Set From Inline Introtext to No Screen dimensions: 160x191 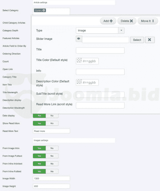tap(52, 164)
